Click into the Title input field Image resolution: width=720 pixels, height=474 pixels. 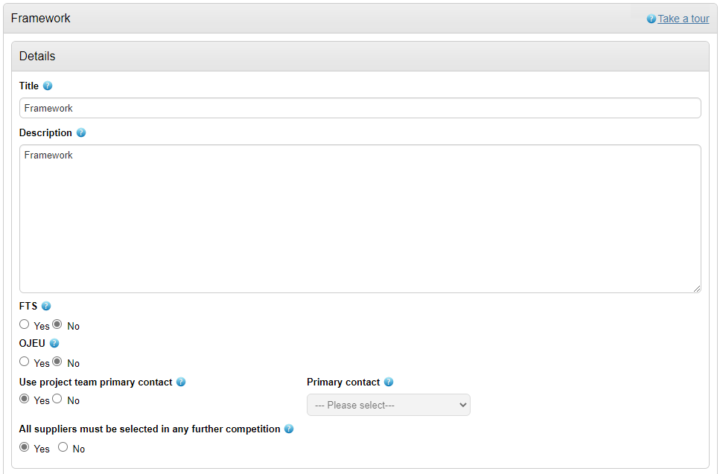(x=360, y=108)
